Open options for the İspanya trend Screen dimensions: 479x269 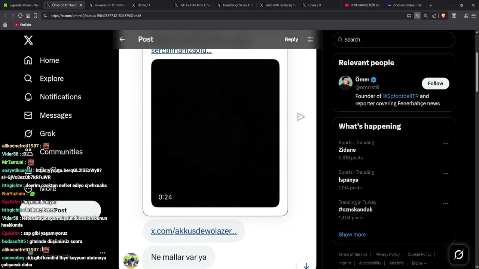(x=446, y=173)
